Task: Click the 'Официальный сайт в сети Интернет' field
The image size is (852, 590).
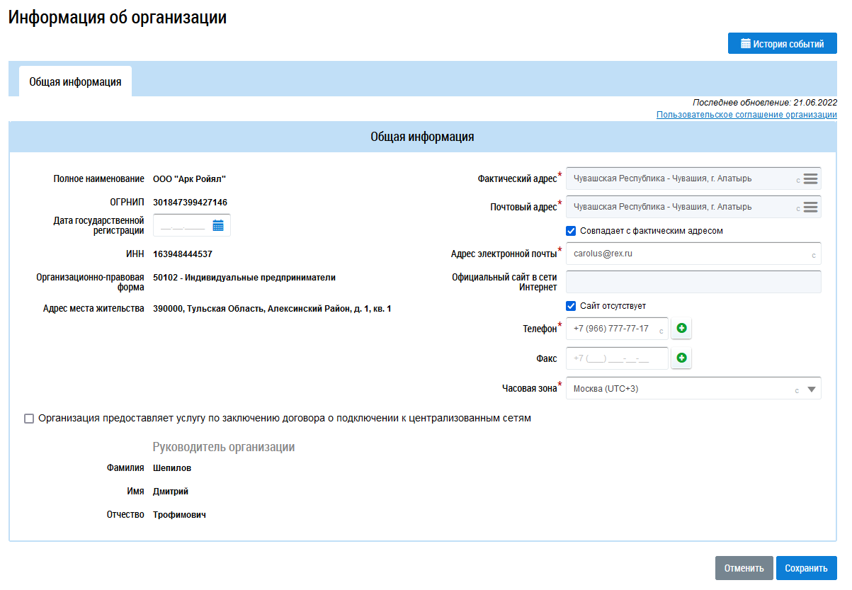Action: pyautogui.click(x=693, y=282)
